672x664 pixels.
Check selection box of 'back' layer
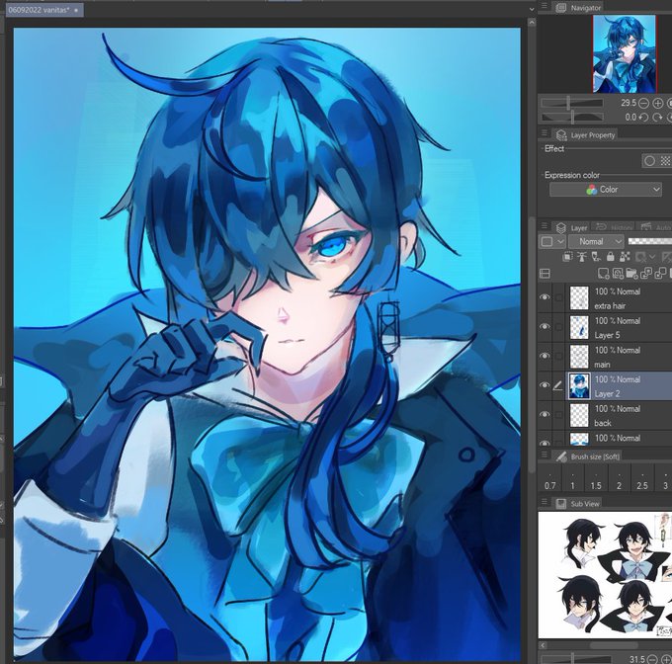pyautogui.click(x=558, y=414)
